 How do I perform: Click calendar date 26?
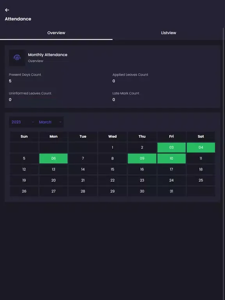point(24,191)
